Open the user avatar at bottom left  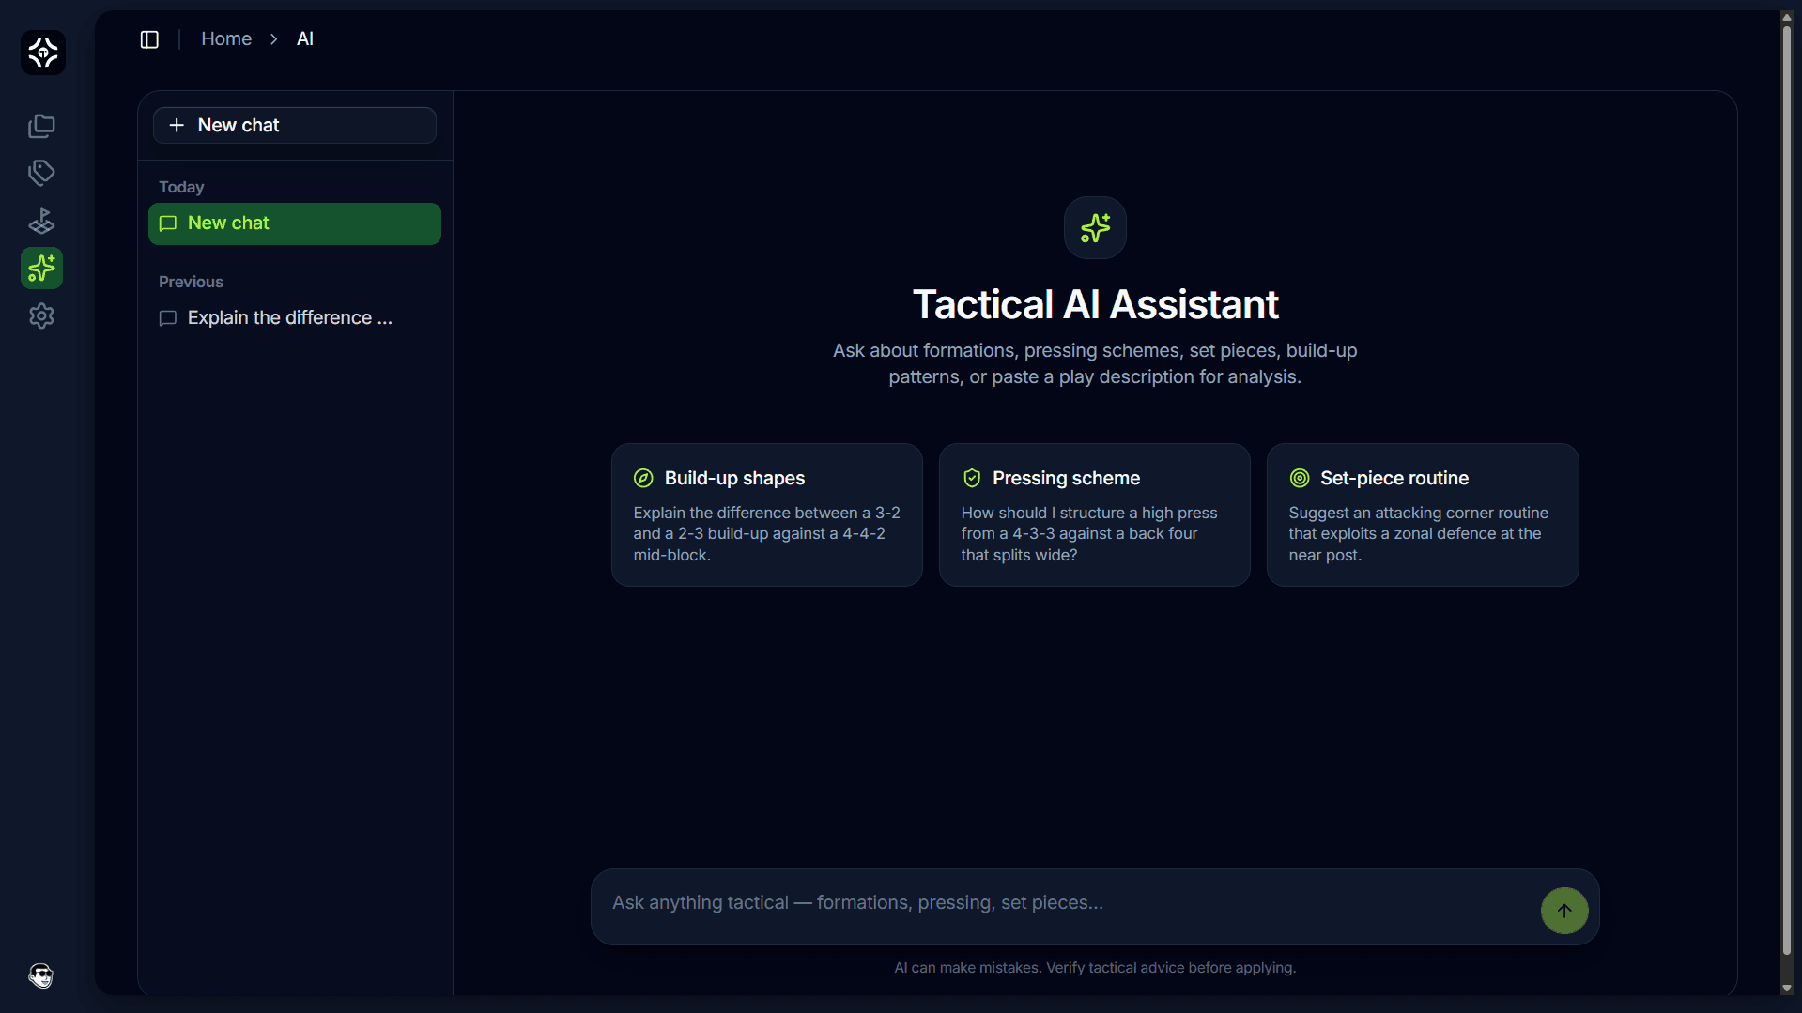(x=41, y=976)
